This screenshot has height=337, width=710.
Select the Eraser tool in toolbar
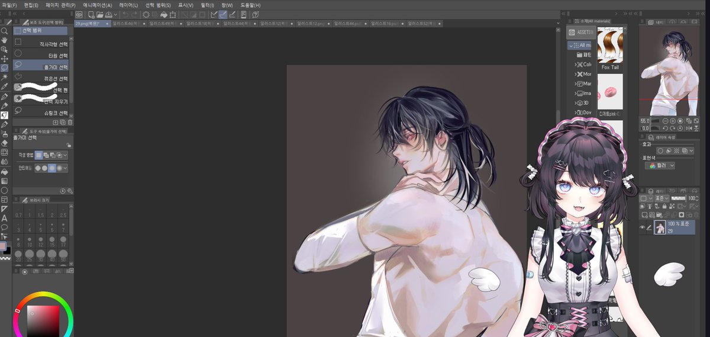click(x=4, y=143)
